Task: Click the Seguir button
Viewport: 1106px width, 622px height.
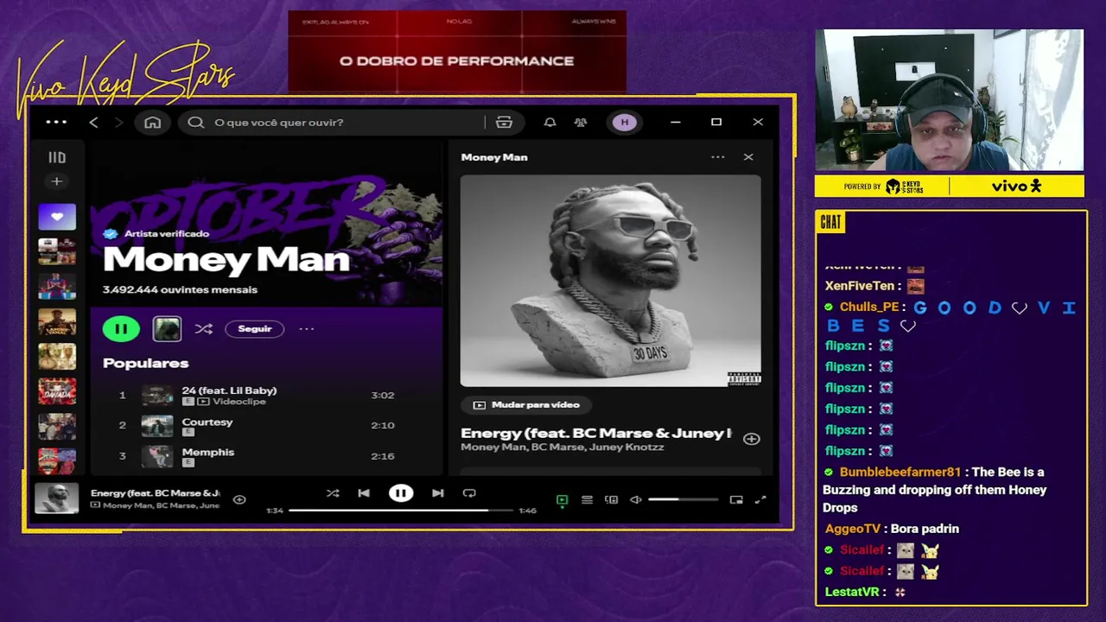Action: [x=255, y=329]
